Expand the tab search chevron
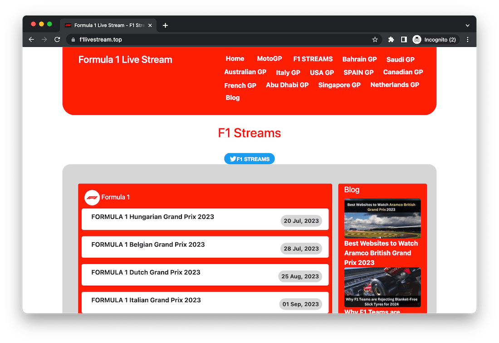 tap(467, 25)
